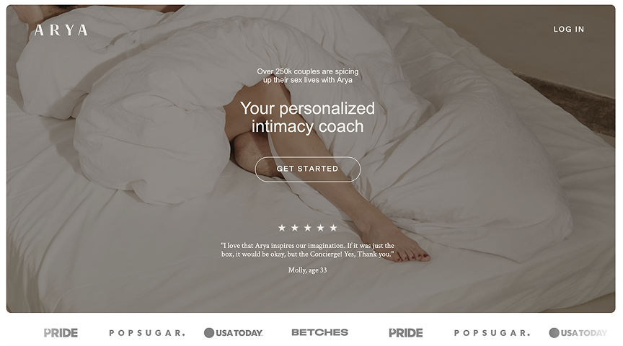623x346 pixels.
Task: Open the USA TODAY logo beside BETCHES
Action: pyautogui.click(x=233, y=333)
